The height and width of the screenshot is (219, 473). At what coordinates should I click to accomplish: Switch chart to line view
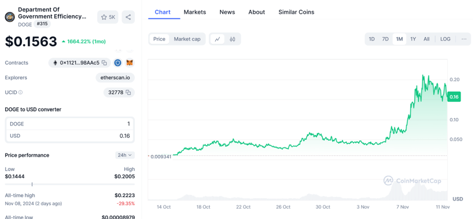217,39
